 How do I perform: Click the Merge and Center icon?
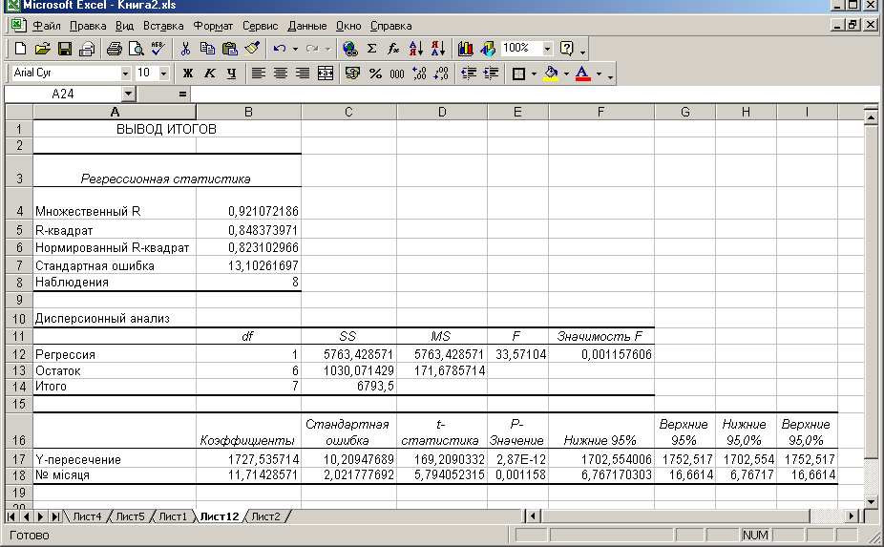[x=326, y=74]
